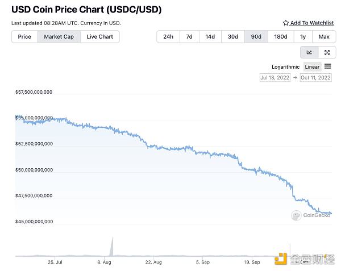The width and height of the screenshot is (341, 271).
Task: Click Add To Watchlist link
Action: 311,23
